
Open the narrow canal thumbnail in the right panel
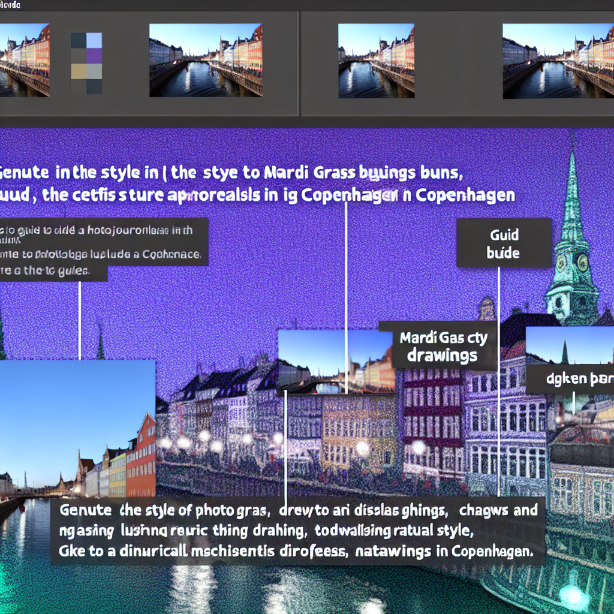376,60
